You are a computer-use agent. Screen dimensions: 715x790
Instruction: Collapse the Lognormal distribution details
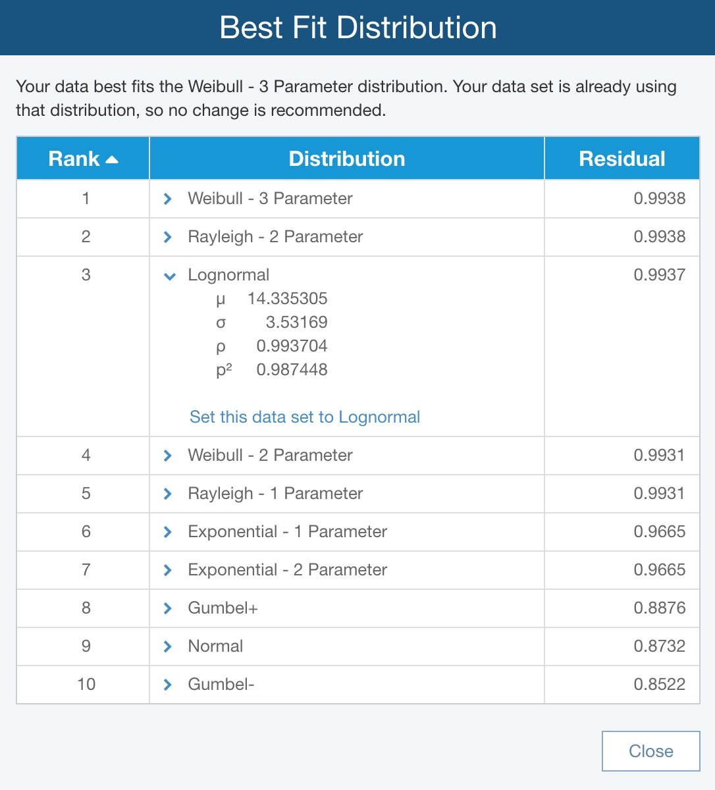[169, 276]
